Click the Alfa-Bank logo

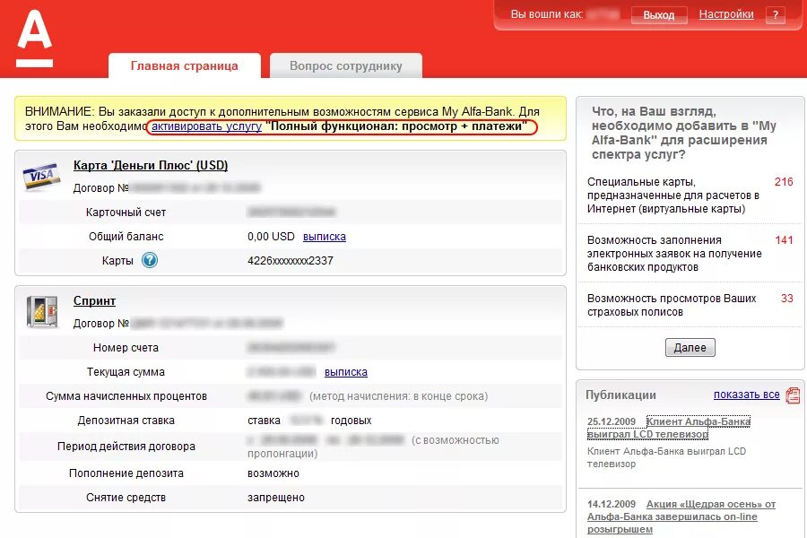34,38
